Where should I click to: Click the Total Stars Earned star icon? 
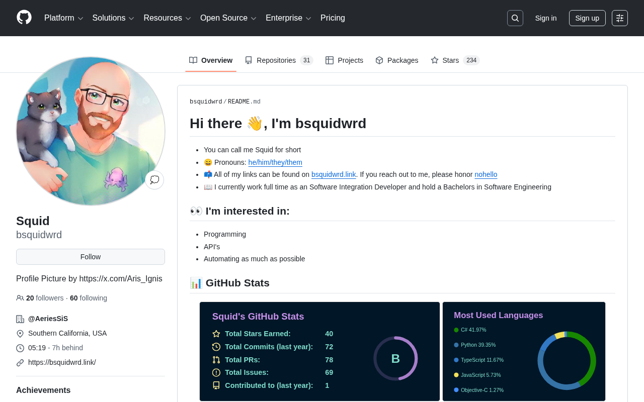pos(216,334)
